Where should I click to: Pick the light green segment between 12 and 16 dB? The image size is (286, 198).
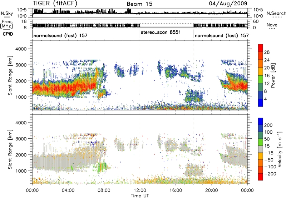click(x=261, y=79)
